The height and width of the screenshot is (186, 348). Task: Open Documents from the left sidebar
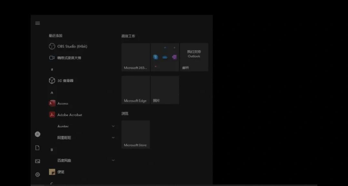(x=37, y=148)
